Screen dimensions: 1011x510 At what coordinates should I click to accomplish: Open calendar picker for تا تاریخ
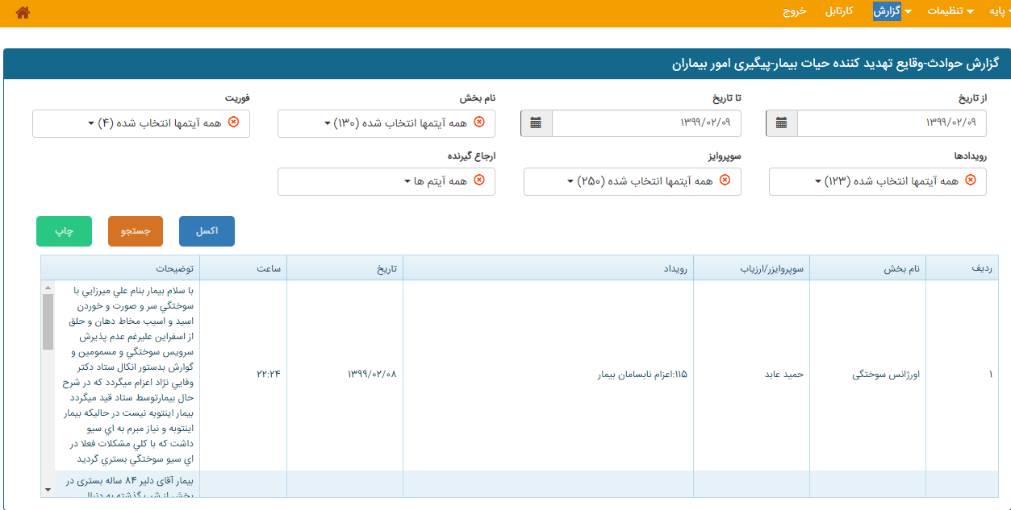[536, 123]
